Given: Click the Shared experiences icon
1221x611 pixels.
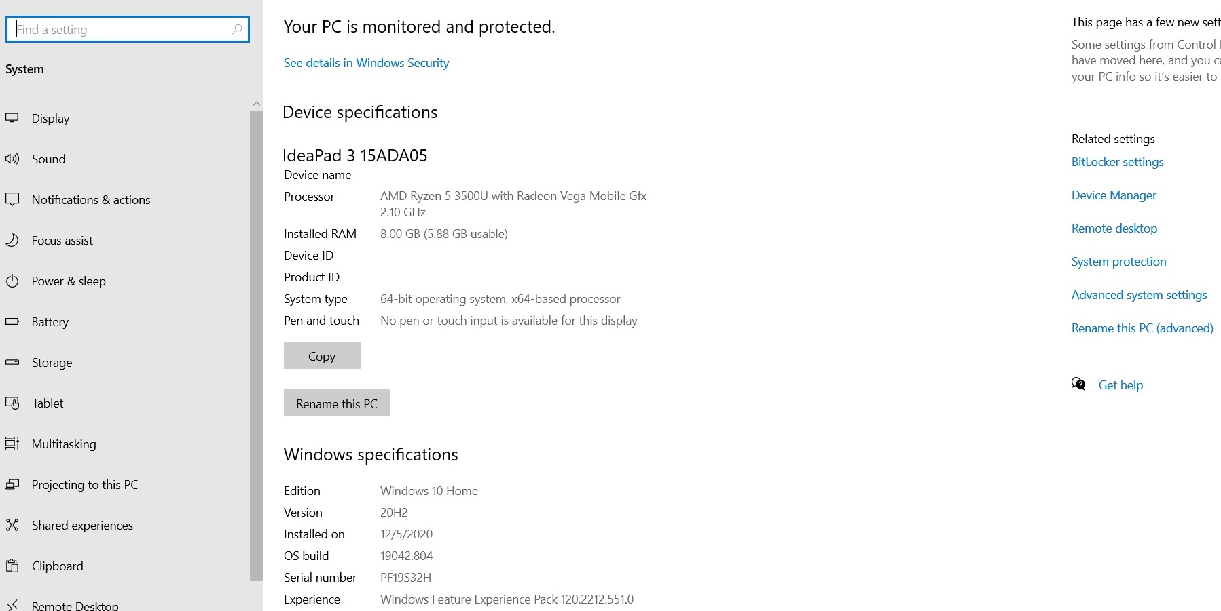Looking at the screenshot, I should coord(12,525).
